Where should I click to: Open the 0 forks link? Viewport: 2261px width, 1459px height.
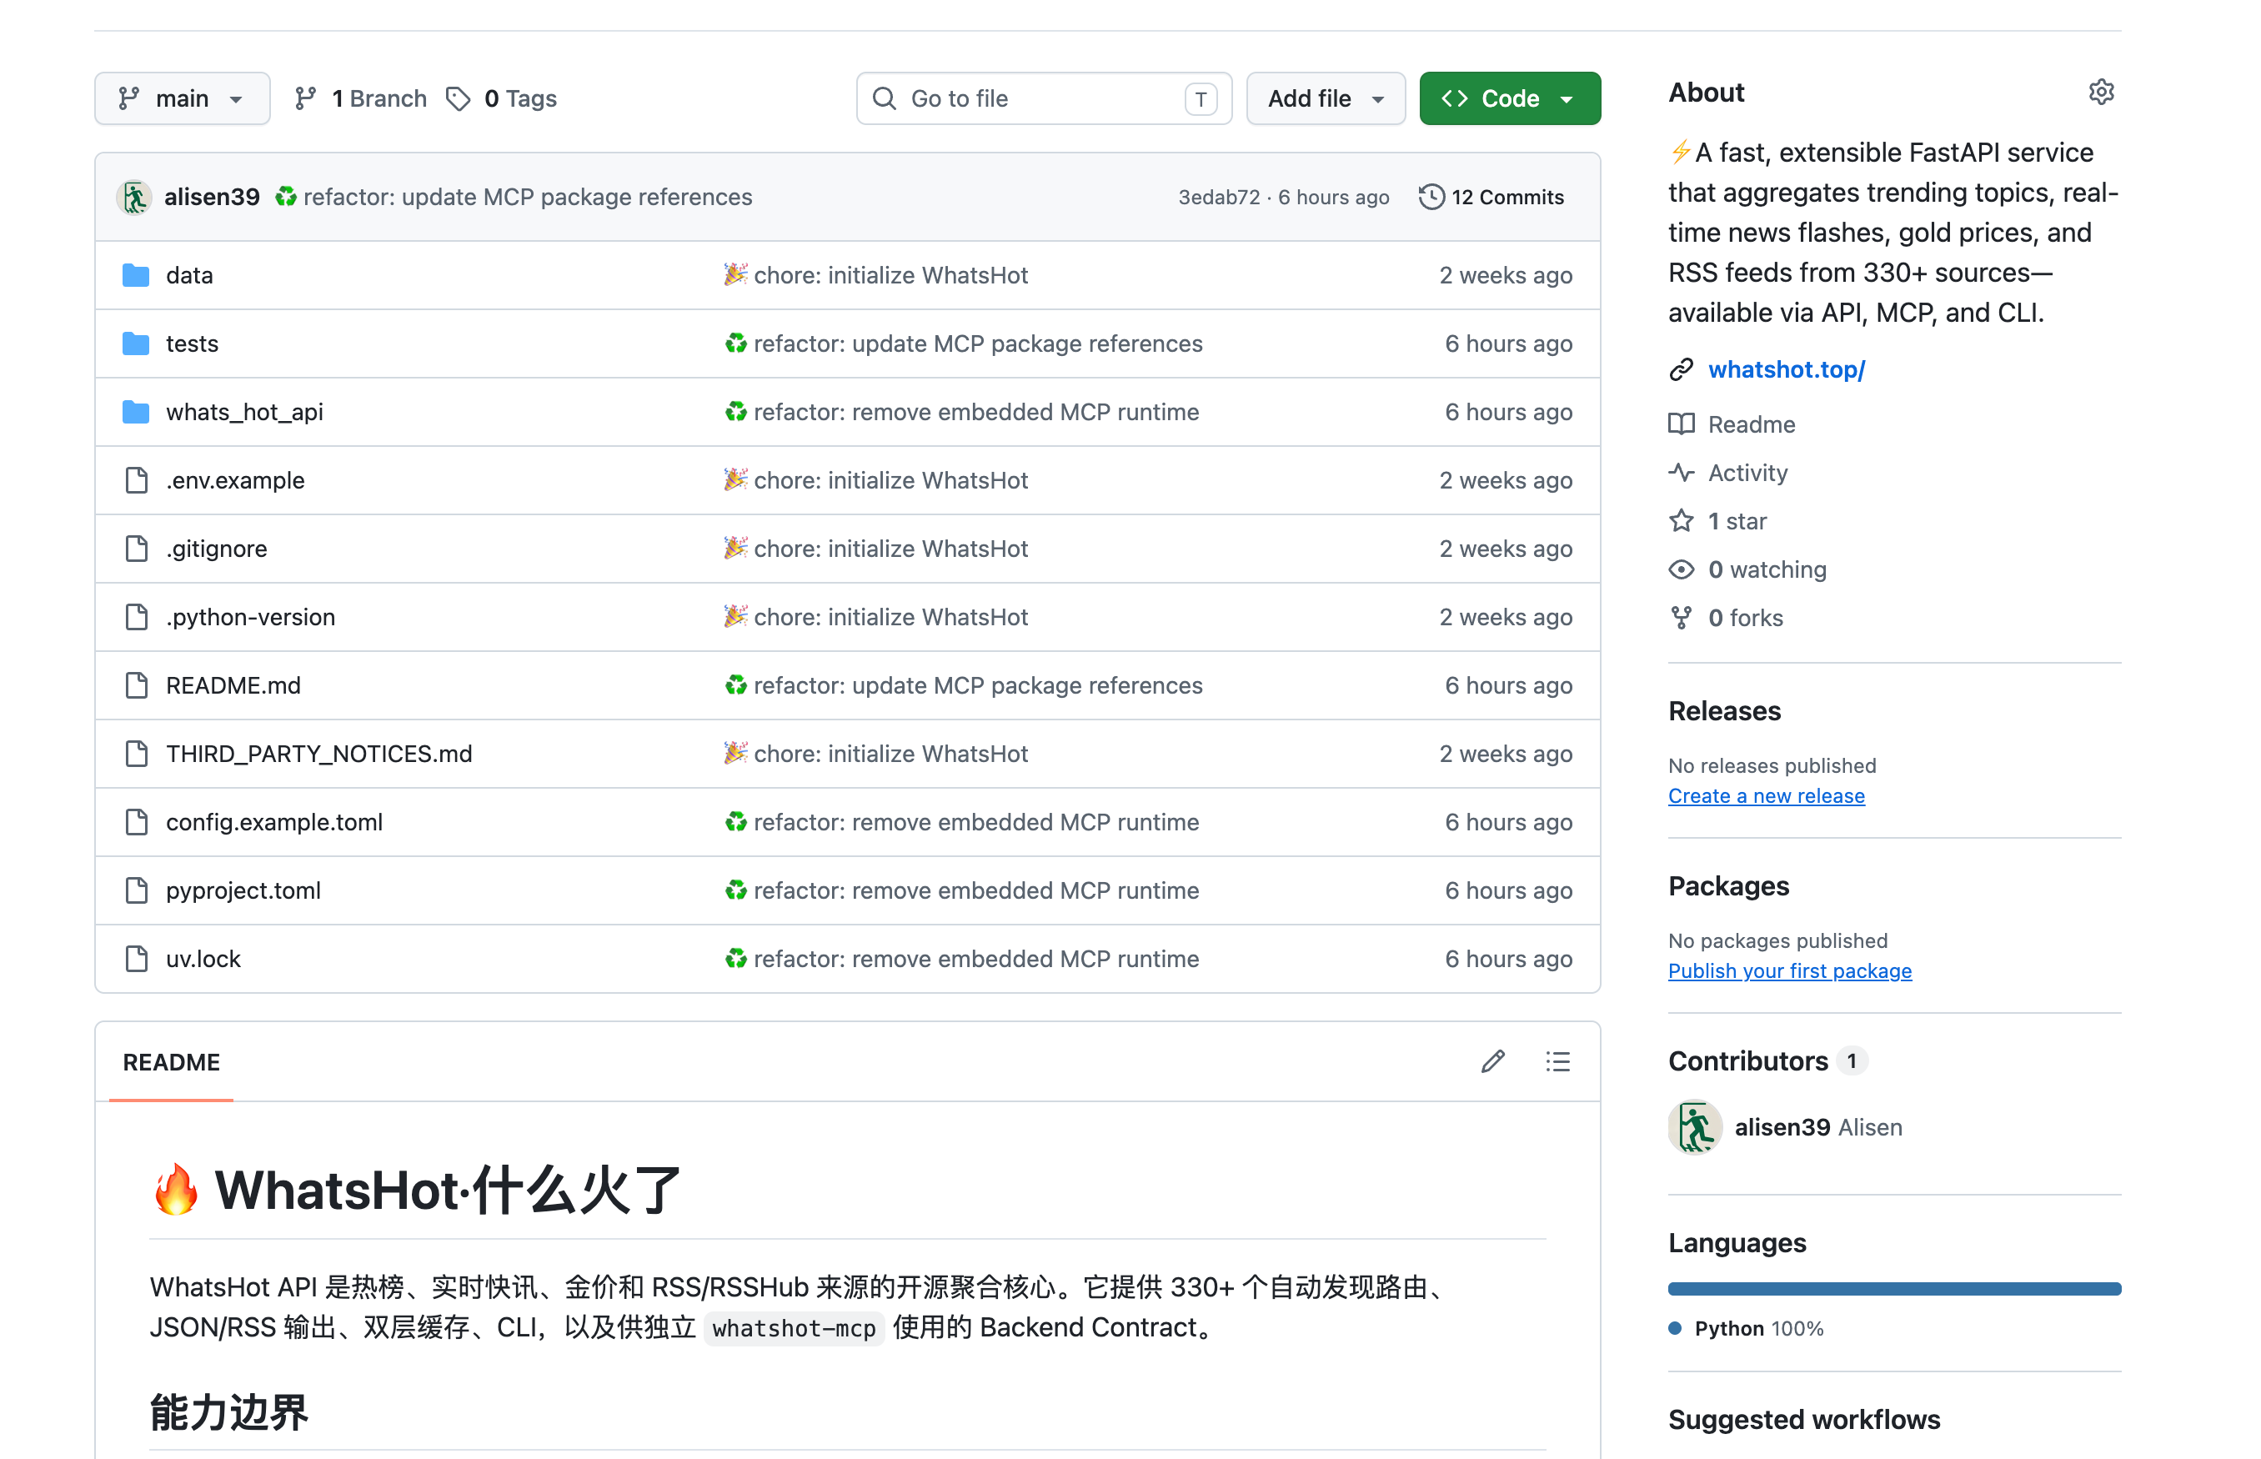tap(1746, 618)
